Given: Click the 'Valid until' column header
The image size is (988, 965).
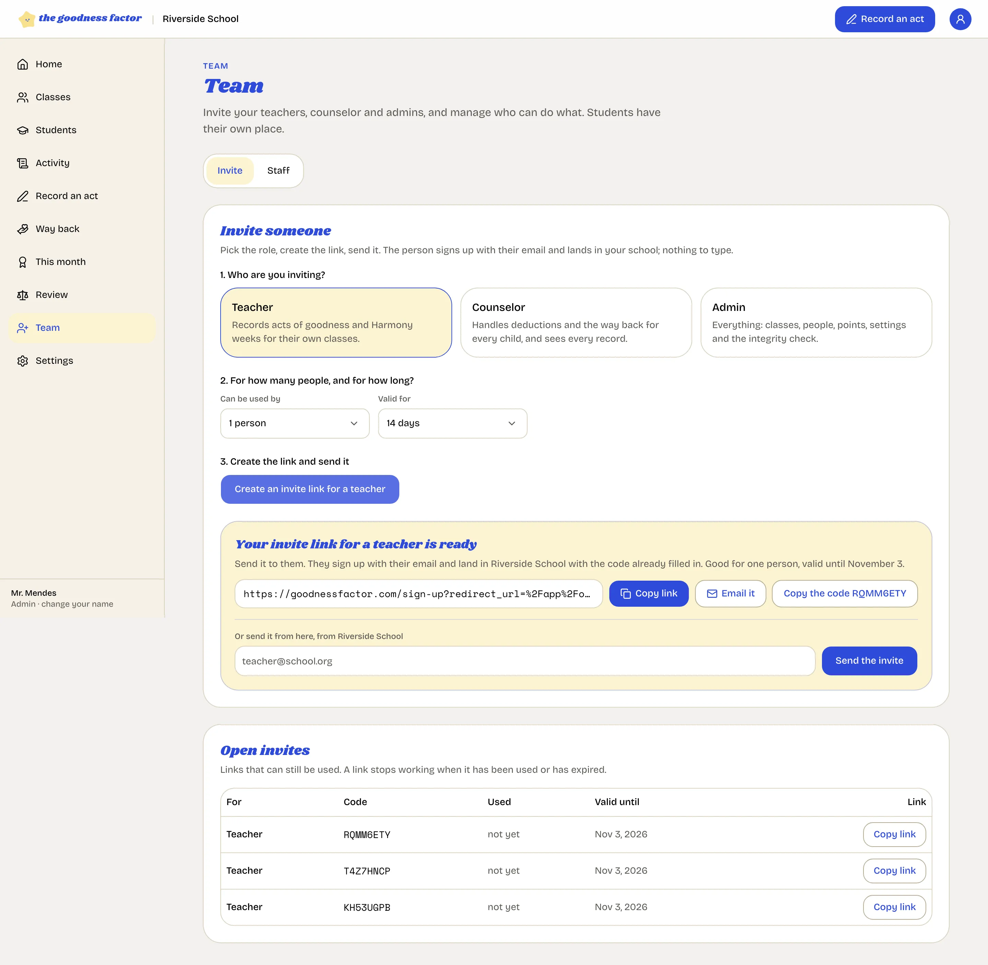Looking at the screenshot, I should 617,802.
